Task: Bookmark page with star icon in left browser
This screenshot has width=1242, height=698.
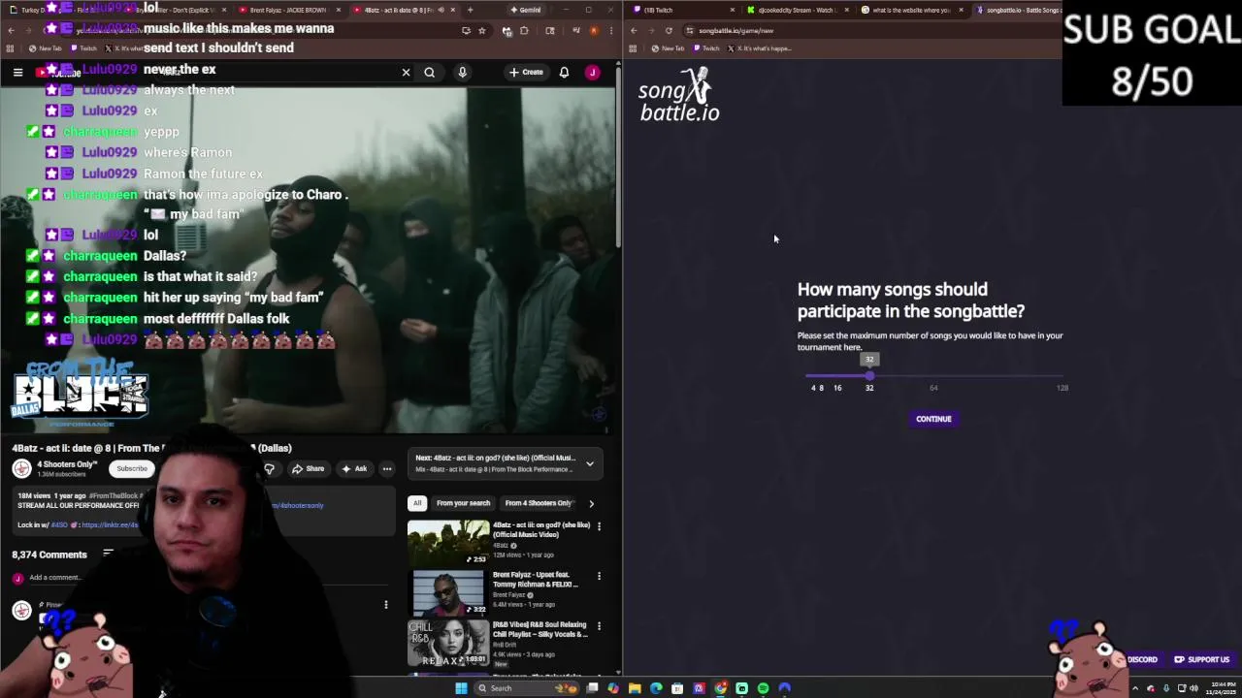Action: [x=481, y=30]
